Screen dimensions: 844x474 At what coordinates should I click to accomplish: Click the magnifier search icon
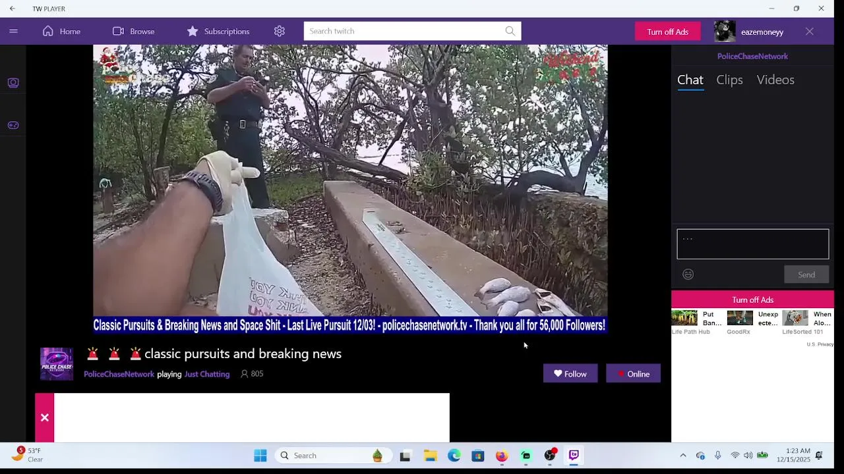[510, 31]
